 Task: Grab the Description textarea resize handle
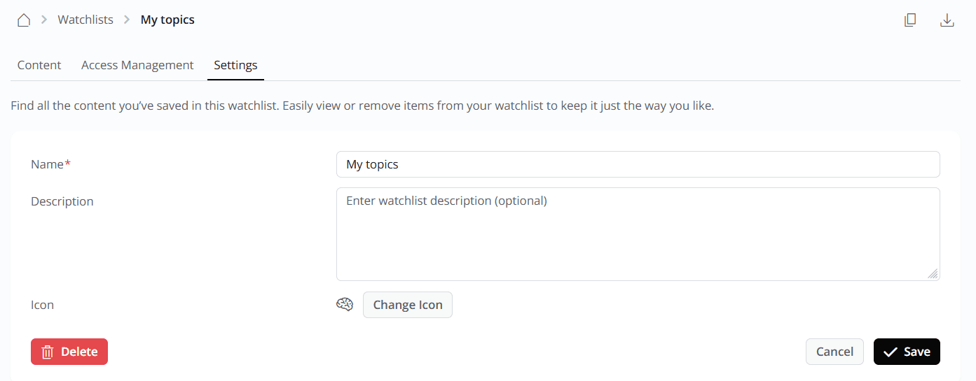pos(933,275)
